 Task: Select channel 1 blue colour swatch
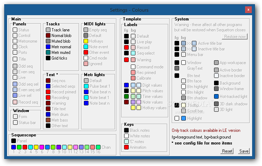[x=14, y=147]
